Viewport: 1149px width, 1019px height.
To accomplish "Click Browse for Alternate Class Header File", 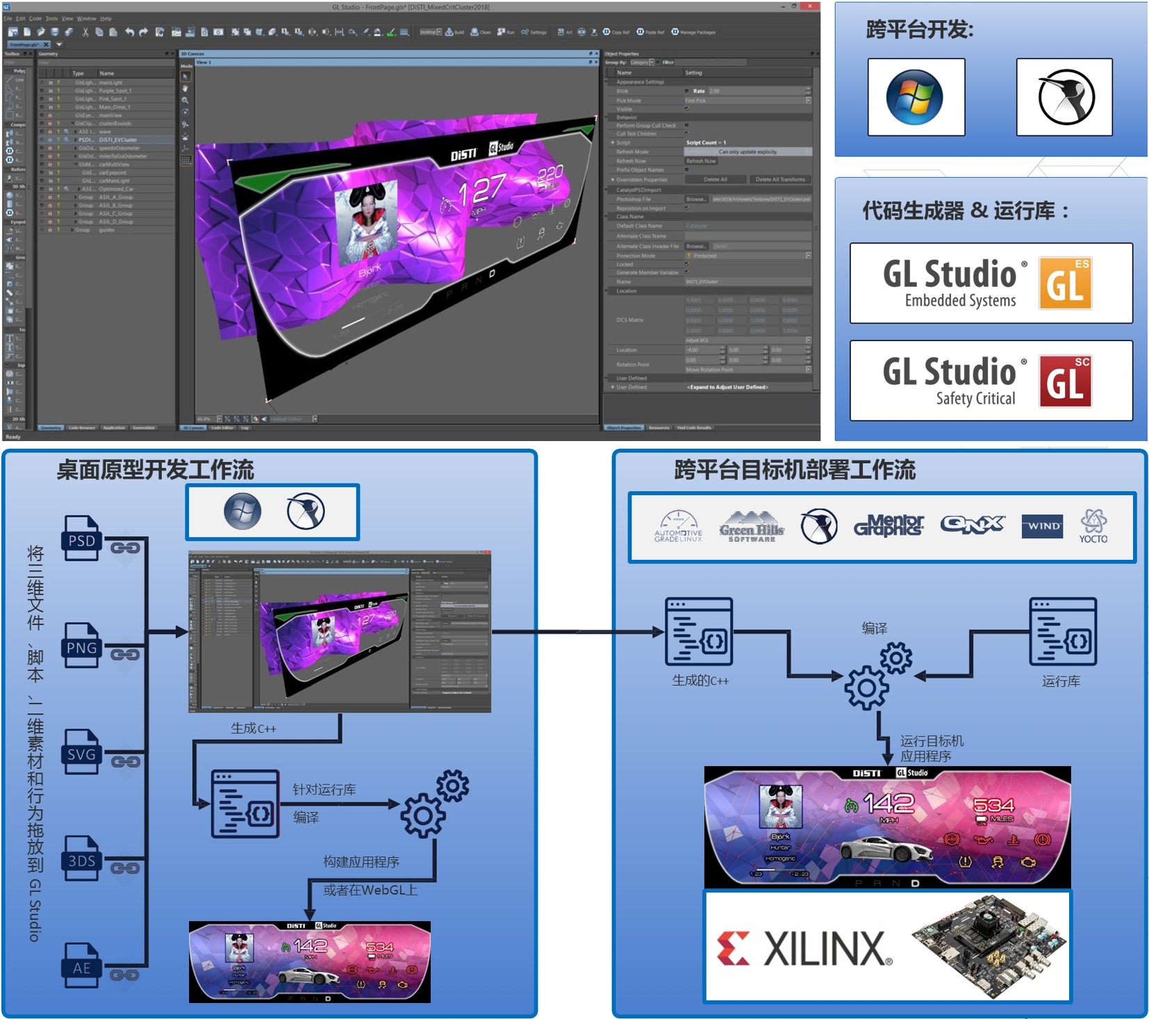I will click(697, 246).
